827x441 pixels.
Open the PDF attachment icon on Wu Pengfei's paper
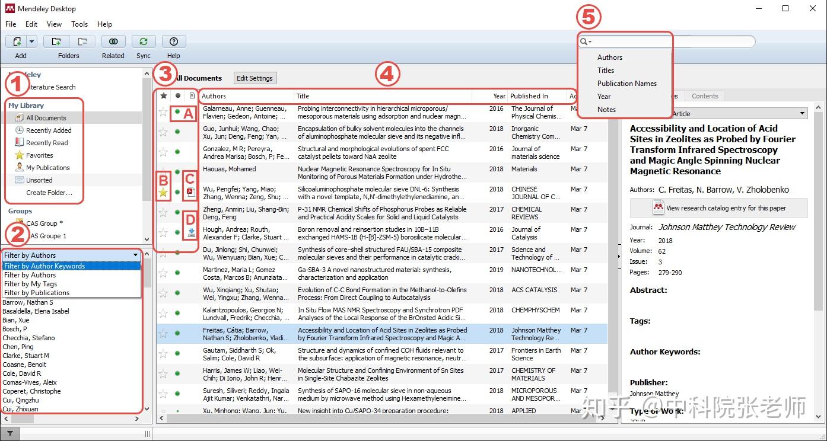[x=190, y=190]
